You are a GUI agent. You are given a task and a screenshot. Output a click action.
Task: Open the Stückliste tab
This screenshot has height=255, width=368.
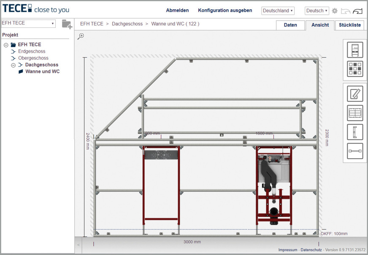[349, 25]
